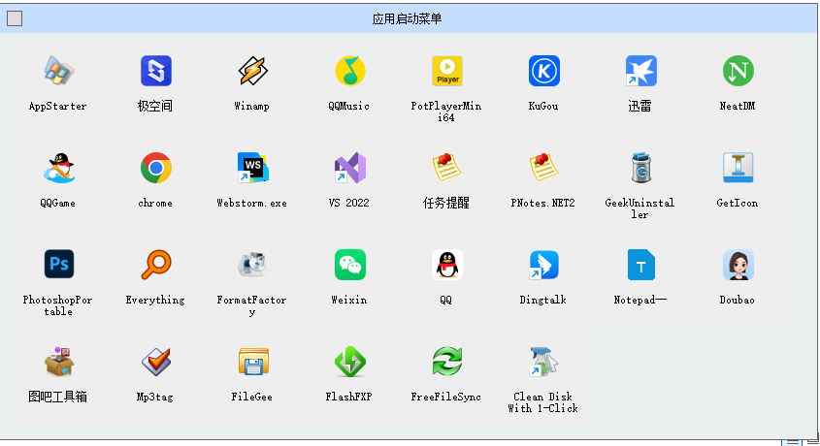Launch FlashFXP

[x=350, y=362]
